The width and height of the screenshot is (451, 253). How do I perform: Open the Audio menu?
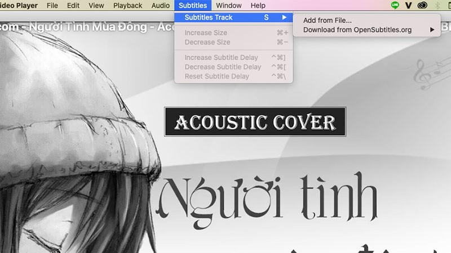pyautogui.click(x=161, y=6)
